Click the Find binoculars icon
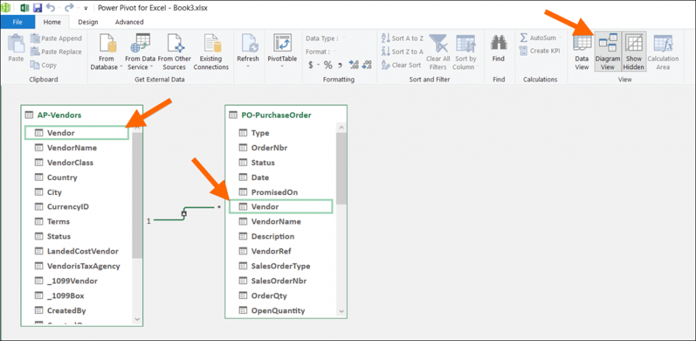 pos(498,43)
